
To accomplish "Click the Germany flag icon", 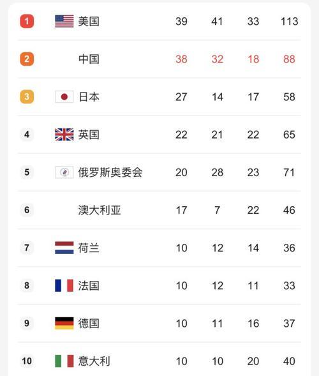I will [64, 323].
